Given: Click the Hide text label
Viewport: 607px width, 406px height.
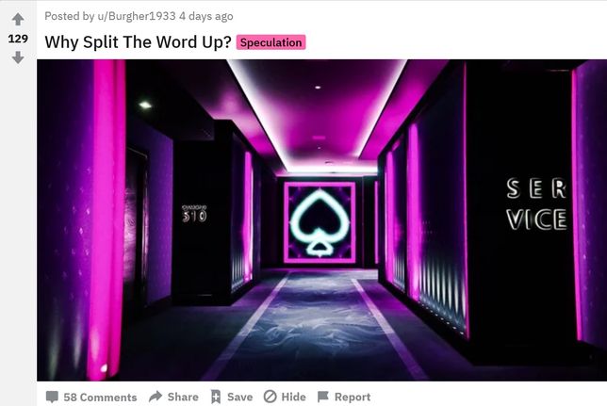Looking at the screenshot, I should (x=293, y=397).
